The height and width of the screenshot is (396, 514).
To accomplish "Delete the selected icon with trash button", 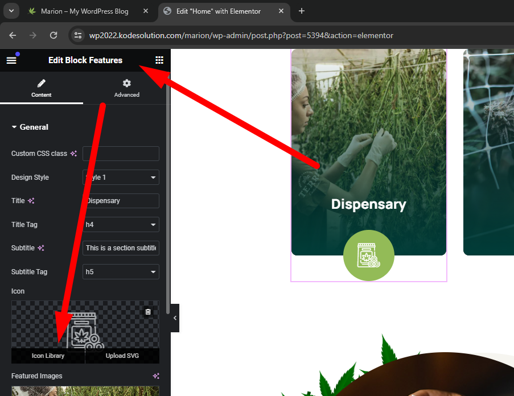I will click(148, 312).
